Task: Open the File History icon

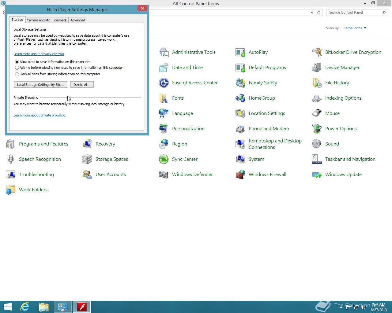Action: pos(317,83)
